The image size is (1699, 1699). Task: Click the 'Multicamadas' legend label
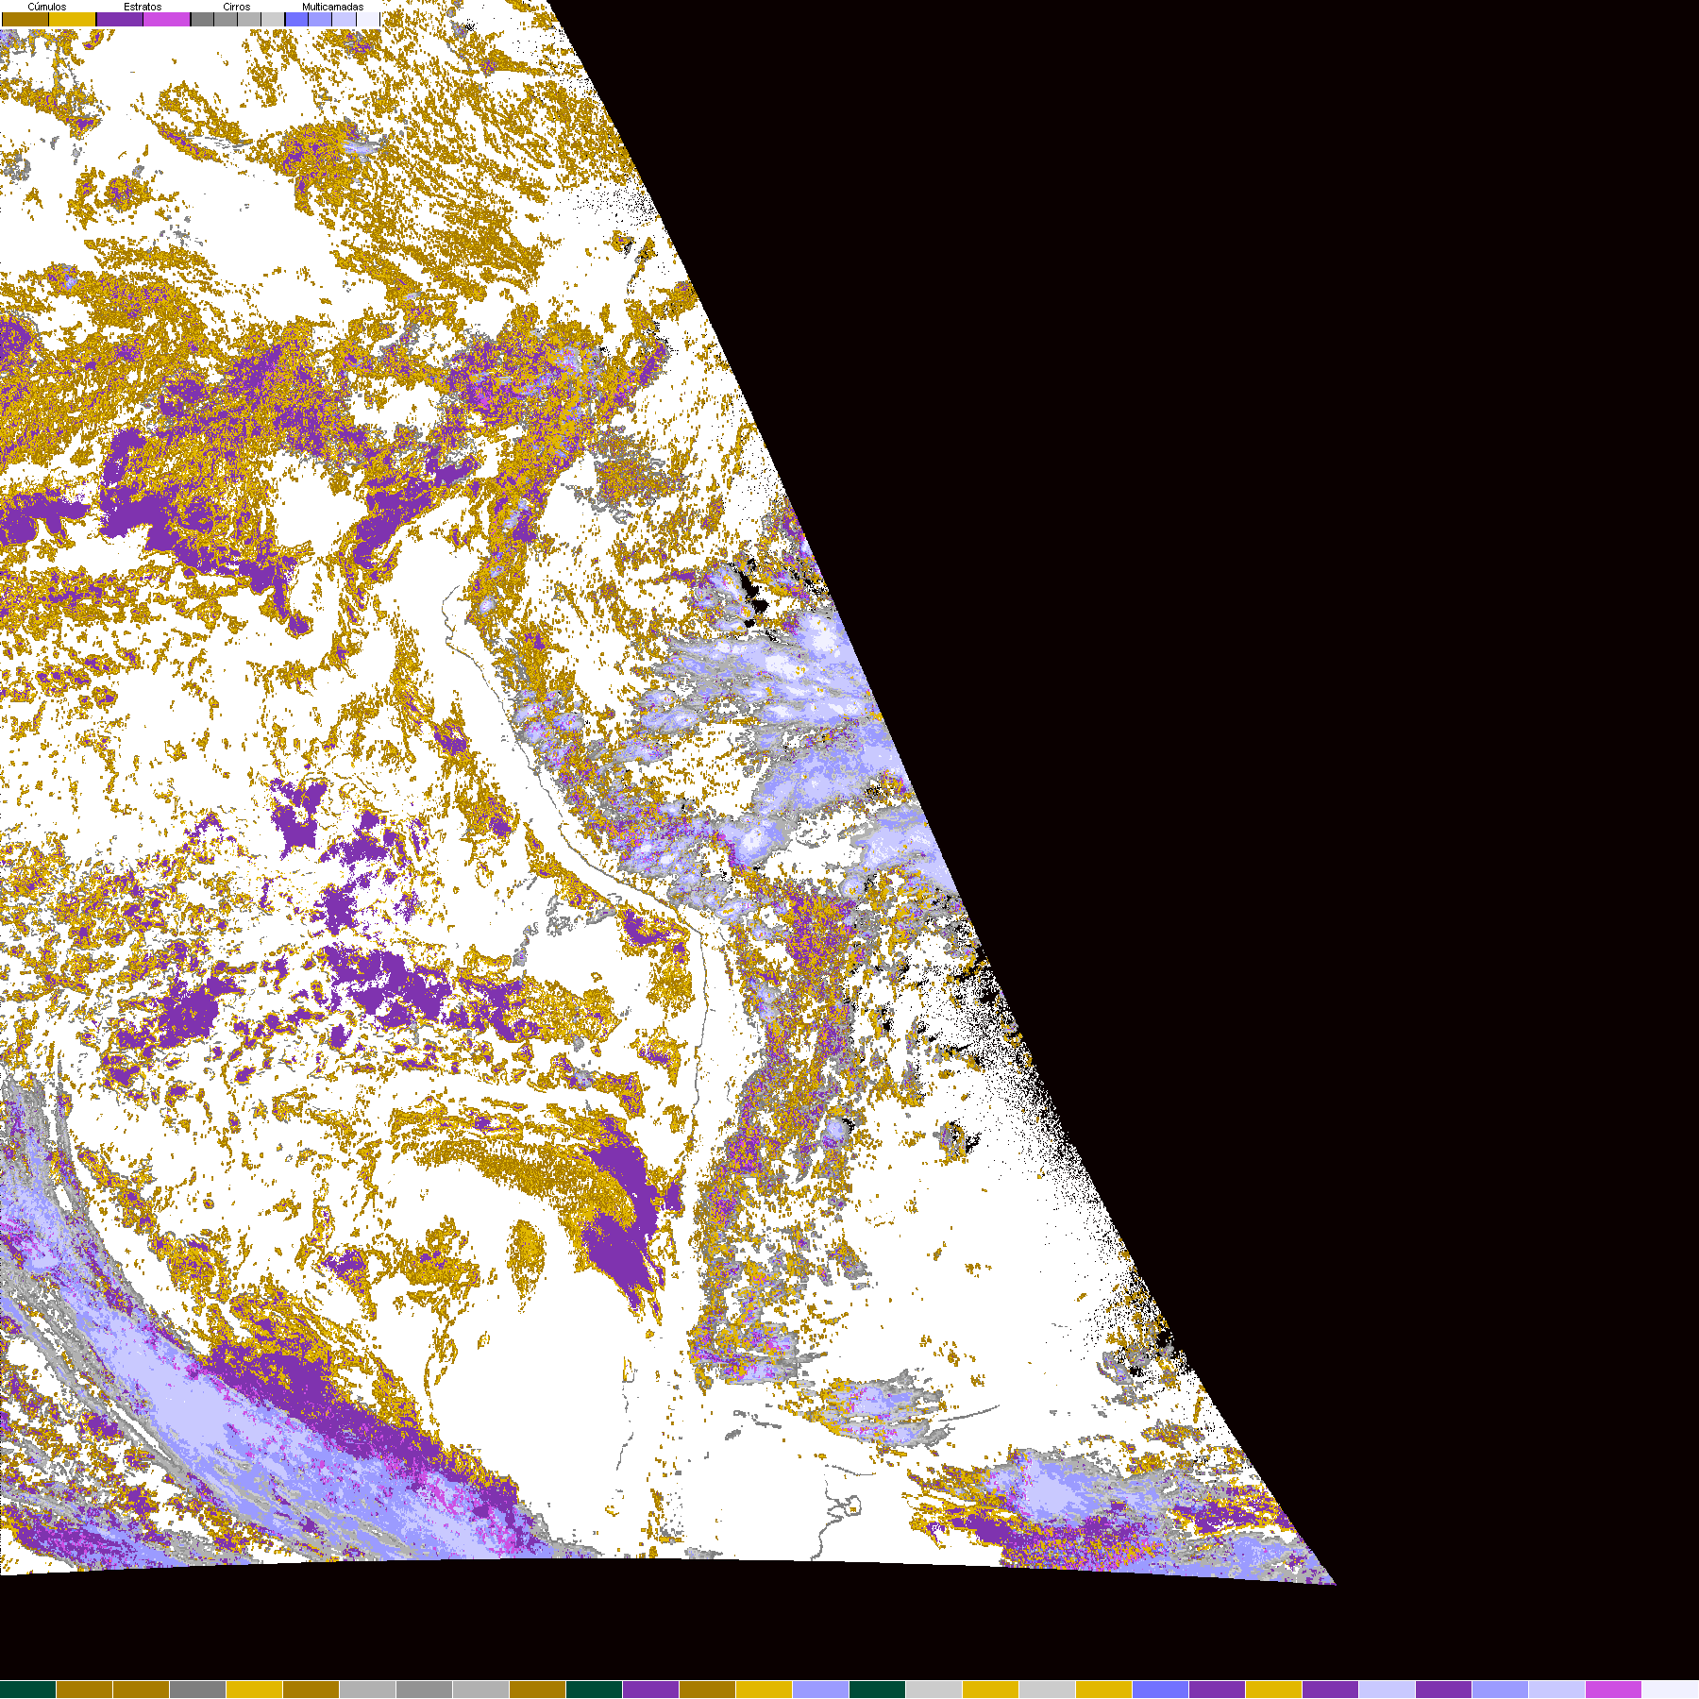point(332,7)
